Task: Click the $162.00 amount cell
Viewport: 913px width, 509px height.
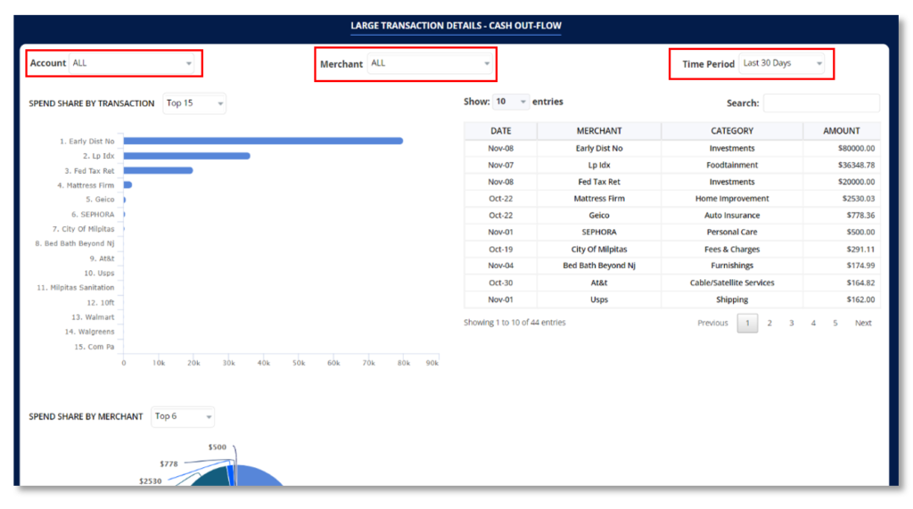Action: [x=842, y=300]
